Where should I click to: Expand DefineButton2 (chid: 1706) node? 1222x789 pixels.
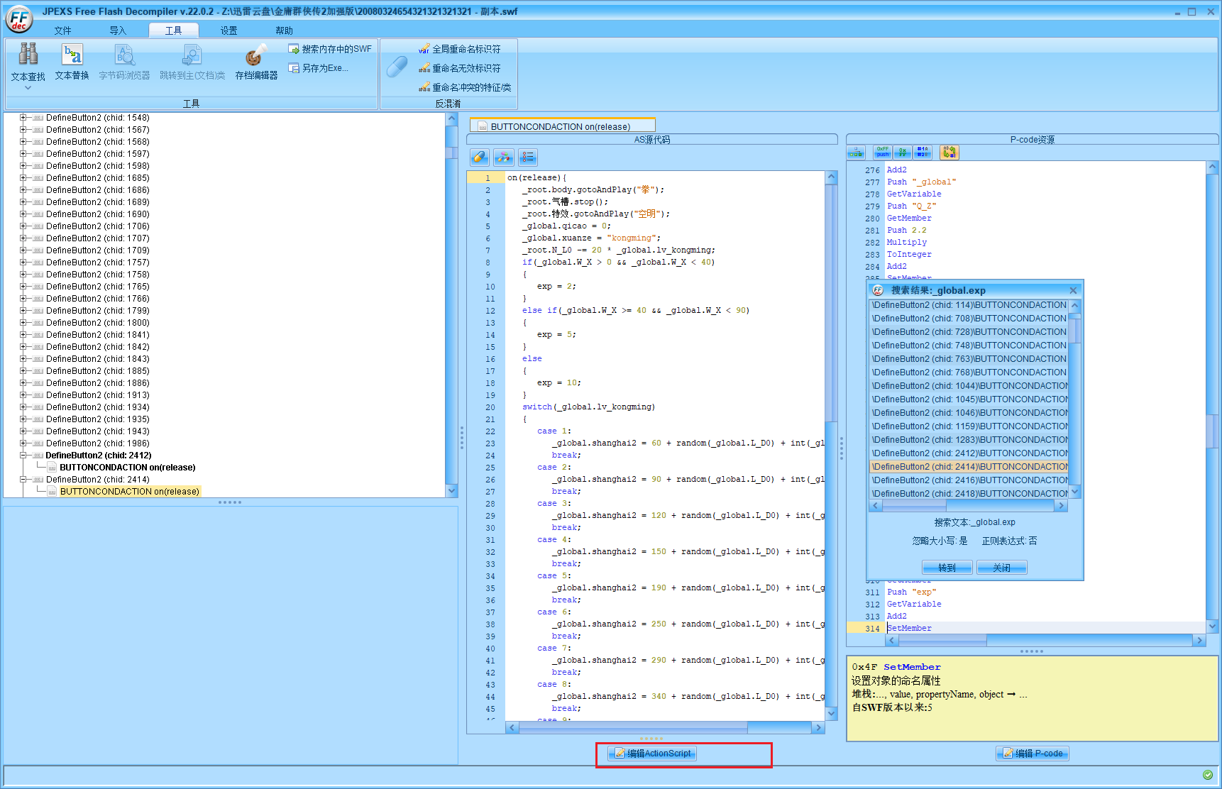pos(23,226)
